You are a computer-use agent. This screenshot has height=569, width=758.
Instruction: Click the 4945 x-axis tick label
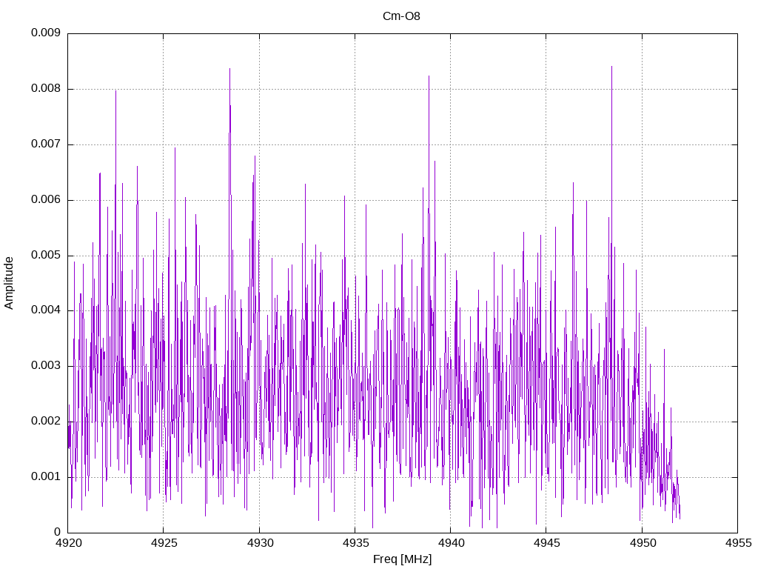coord(547,543)
